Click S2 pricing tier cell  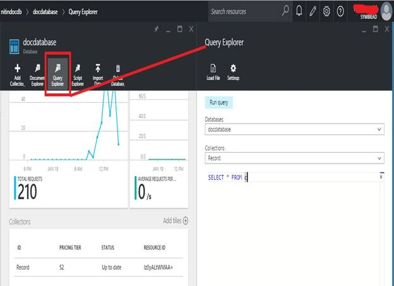[x=62, y=267]
